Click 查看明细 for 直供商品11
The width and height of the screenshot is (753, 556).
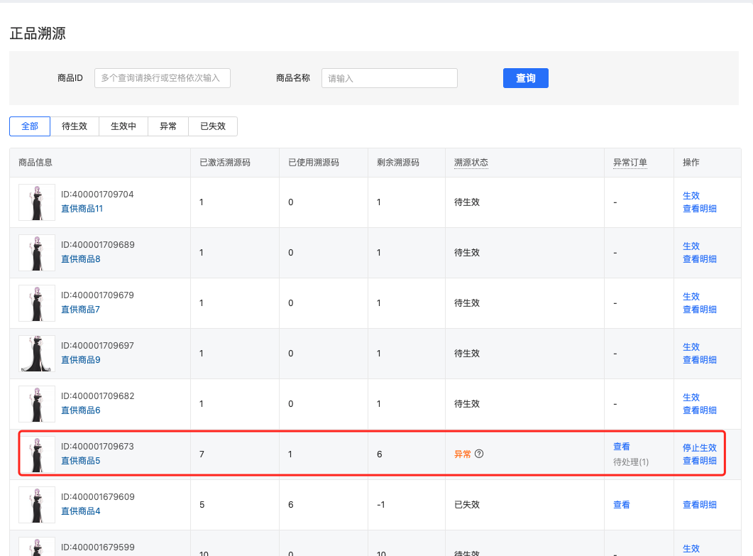point(700,209)
